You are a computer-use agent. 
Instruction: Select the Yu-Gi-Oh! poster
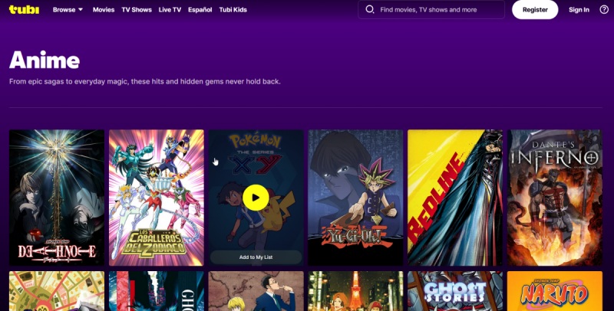pos(355,198)
